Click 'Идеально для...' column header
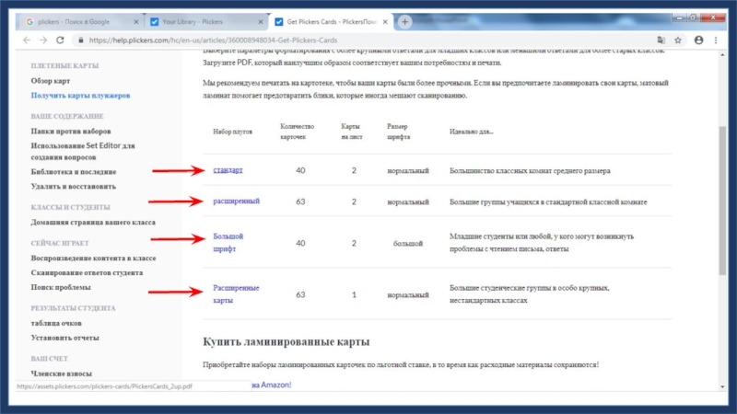 click(471, 132)
